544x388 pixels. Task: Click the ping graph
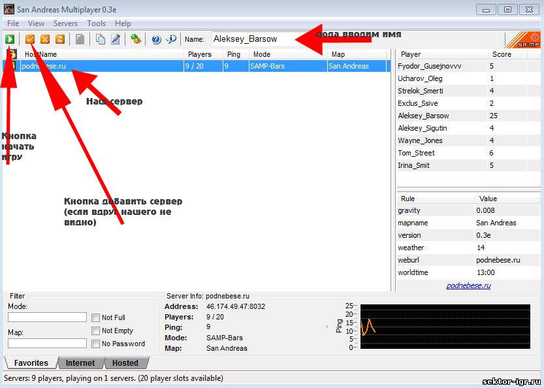[445, 327]
